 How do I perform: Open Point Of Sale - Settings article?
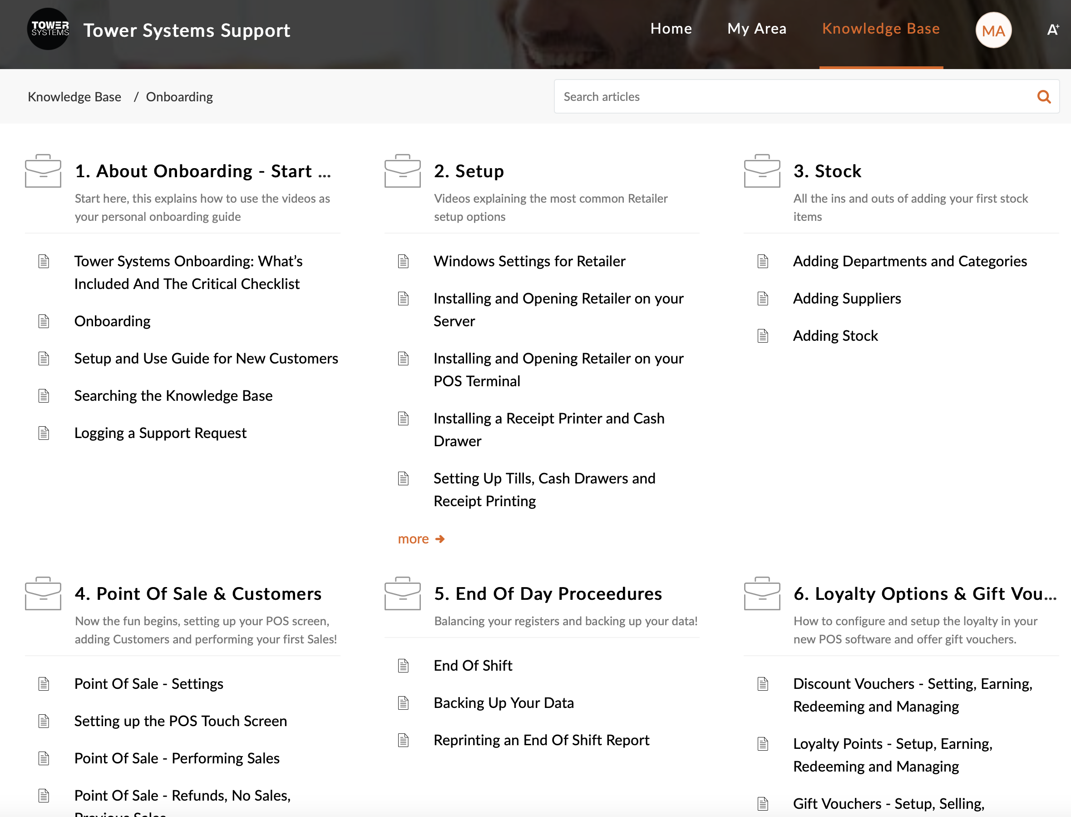[149, 684]
